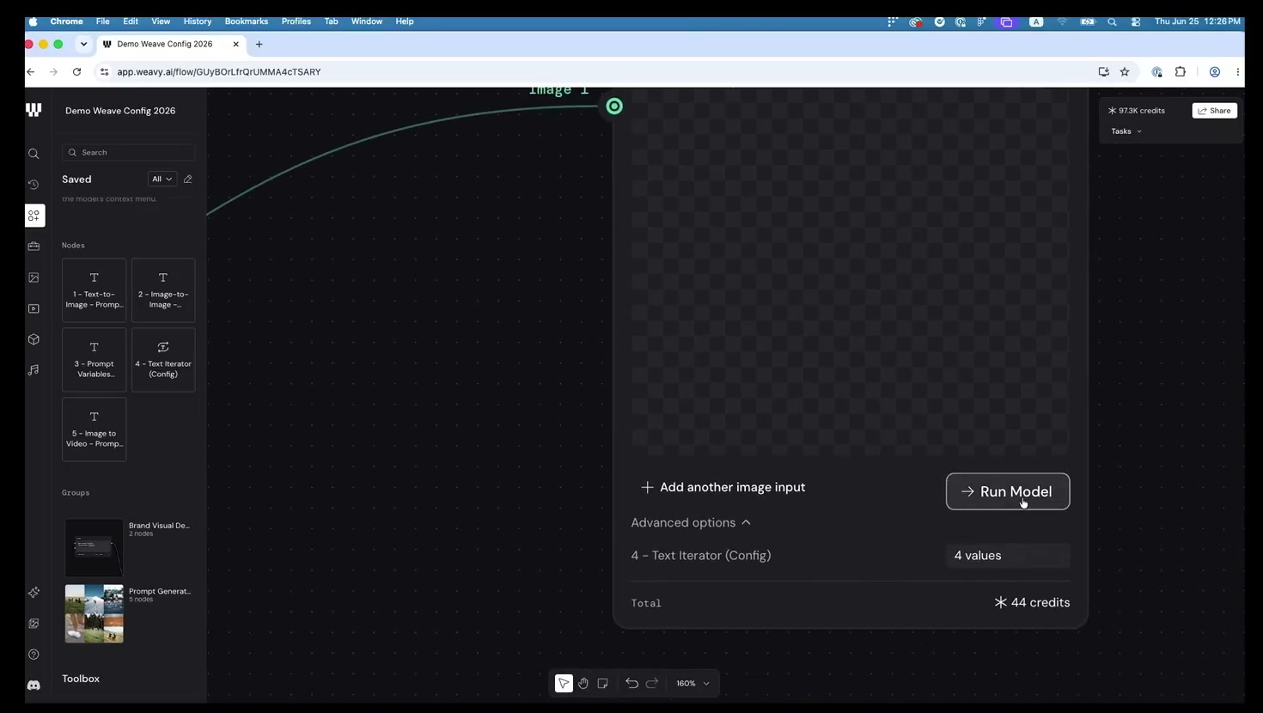
Task: Open the audio music note icon in sidebar
Action: click(x=34, y=370)
